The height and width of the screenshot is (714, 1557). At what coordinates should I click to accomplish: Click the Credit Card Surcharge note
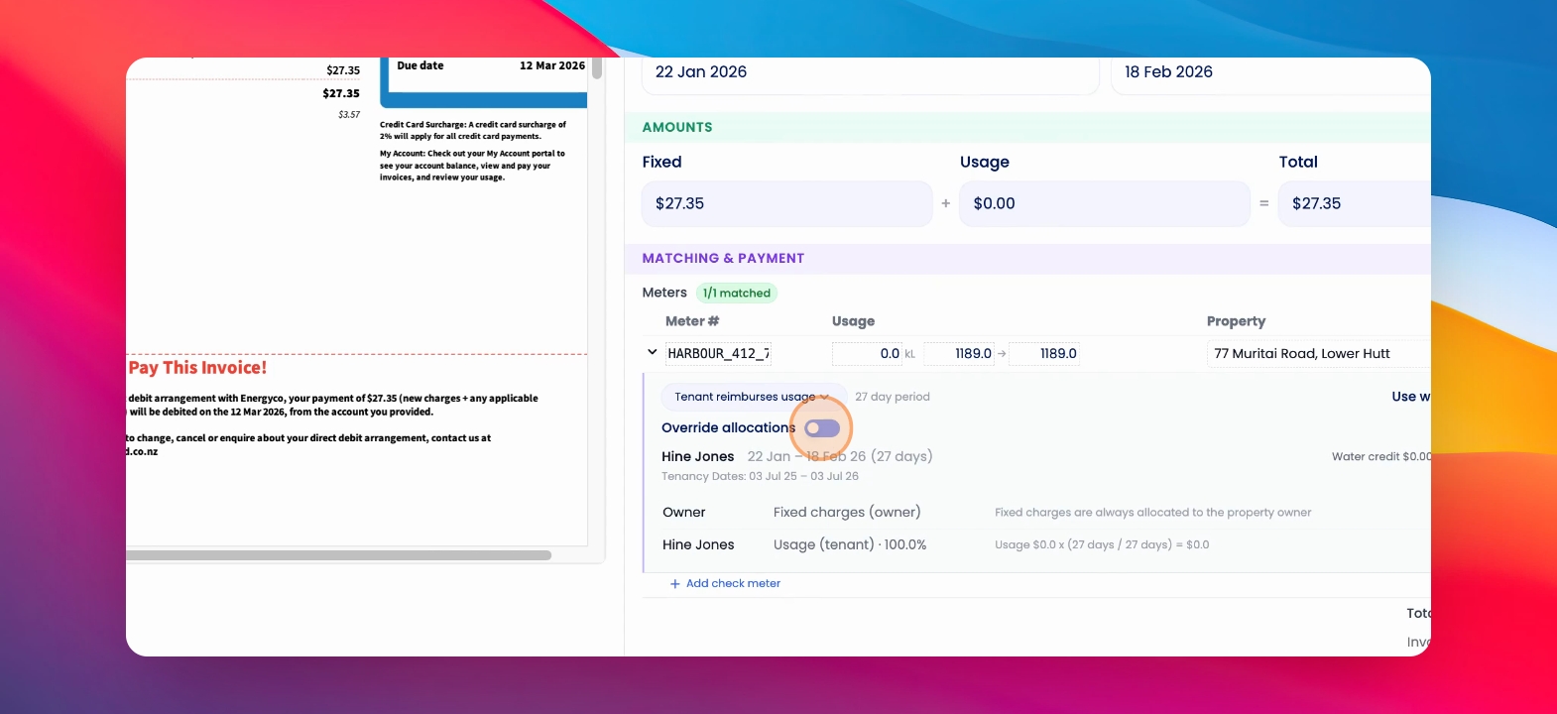click(473, 131)
